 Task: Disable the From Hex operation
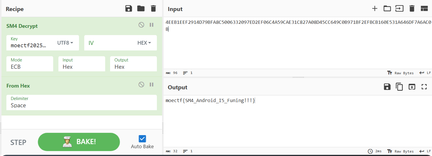click(141, 85)
